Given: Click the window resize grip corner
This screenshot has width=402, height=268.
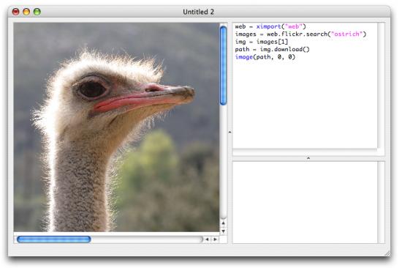Looking at the screenshot, I should coord(387,253).
